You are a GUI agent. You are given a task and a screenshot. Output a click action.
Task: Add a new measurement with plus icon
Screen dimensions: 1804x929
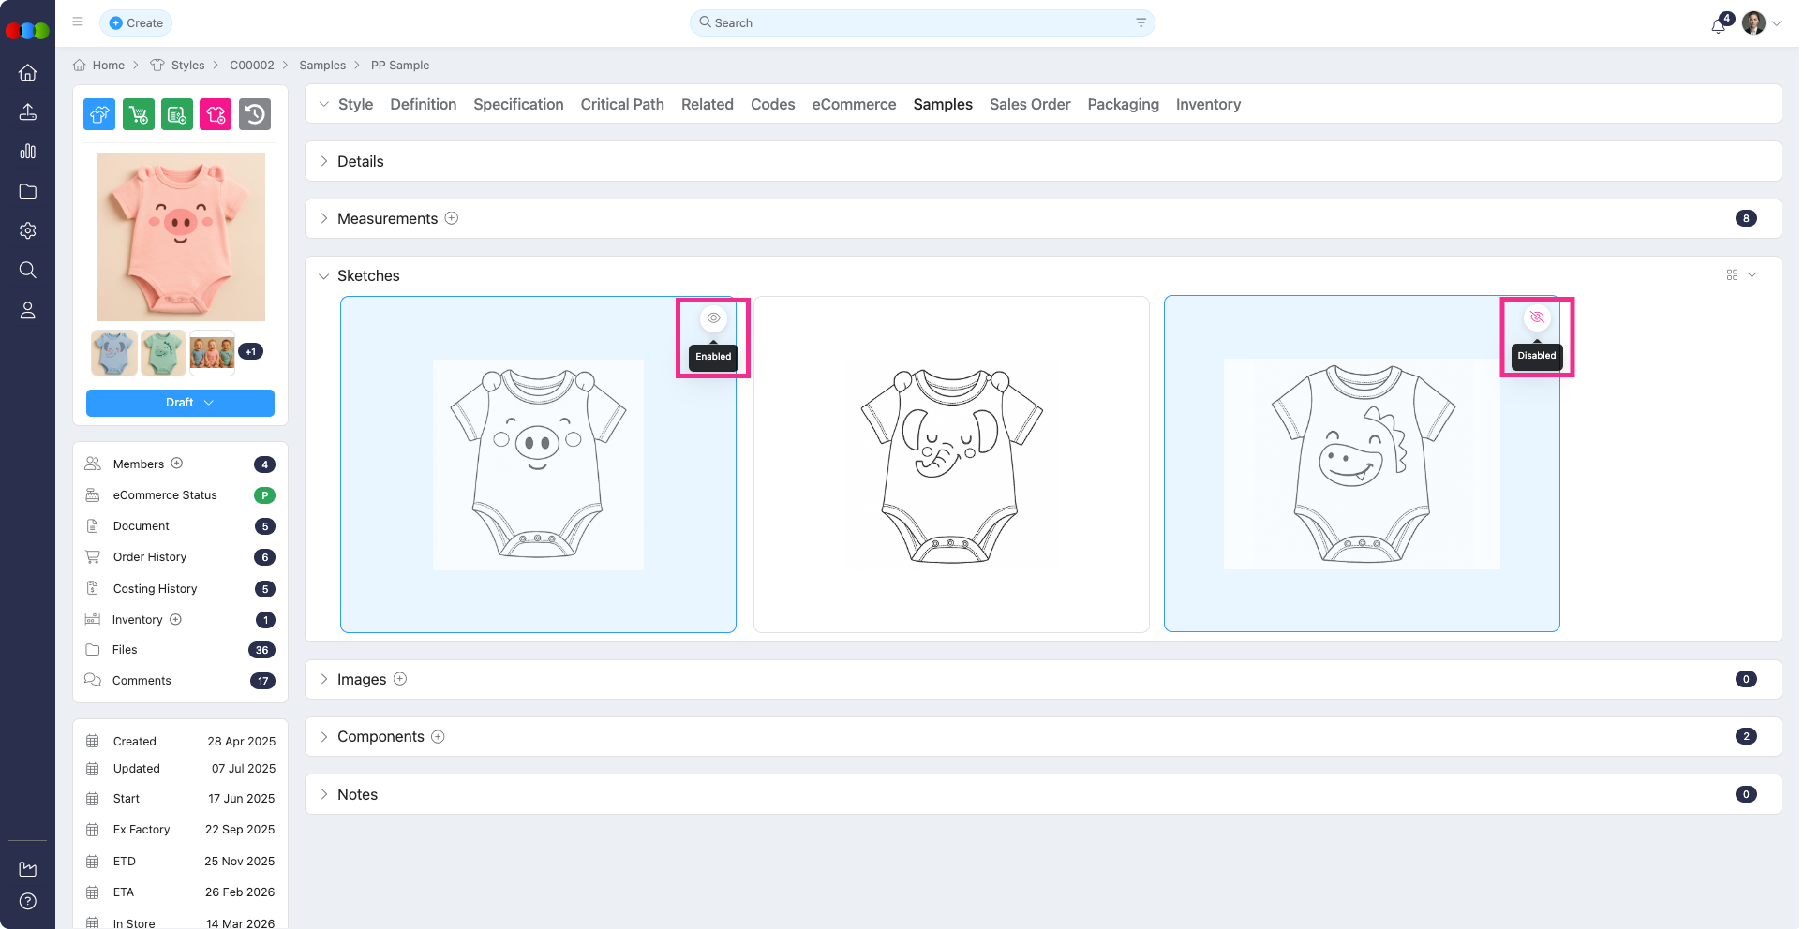tap(452, 218)
